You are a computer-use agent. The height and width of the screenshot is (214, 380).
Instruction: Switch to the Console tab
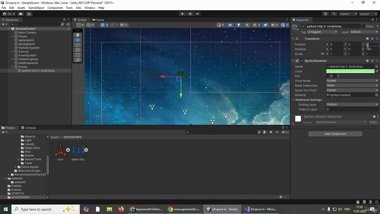28,128
